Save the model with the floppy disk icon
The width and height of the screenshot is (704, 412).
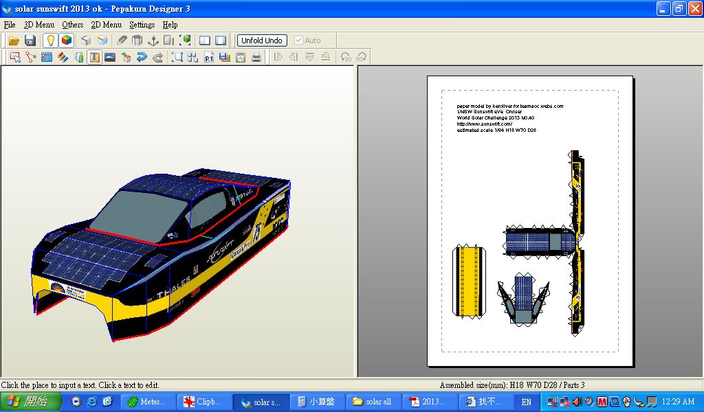pyautogui.click(x=30, y=41)
